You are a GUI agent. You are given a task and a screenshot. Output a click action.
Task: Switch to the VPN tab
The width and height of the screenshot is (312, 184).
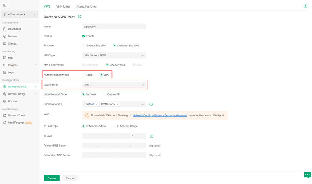(47, 6)
